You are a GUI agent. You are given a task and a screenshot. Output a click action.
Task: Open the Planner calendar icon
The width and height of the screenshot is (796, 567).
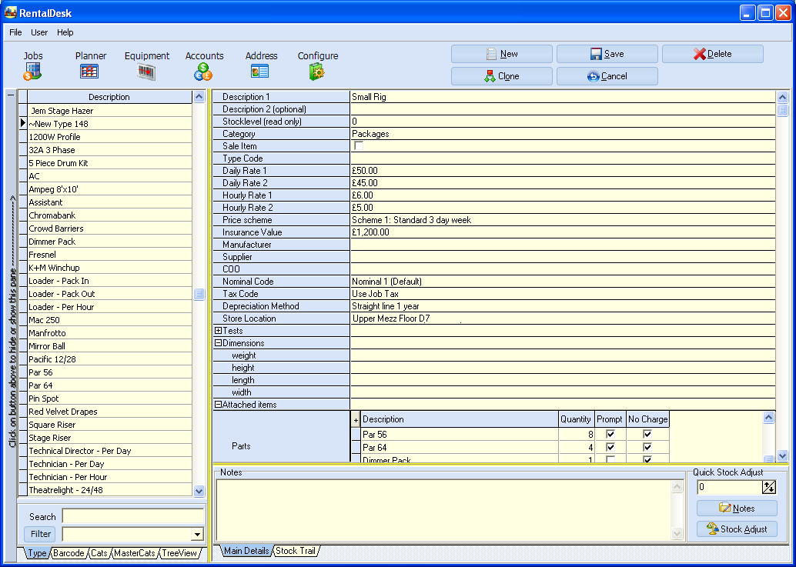pyautogui.click(x=89, y=72)
